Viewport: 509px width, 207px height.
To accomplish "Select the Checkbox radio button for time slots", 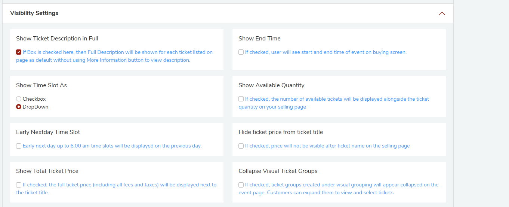I will 19,99.
